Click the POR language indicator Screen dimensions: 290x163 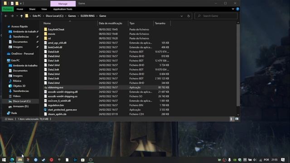(x=266, y=160)
